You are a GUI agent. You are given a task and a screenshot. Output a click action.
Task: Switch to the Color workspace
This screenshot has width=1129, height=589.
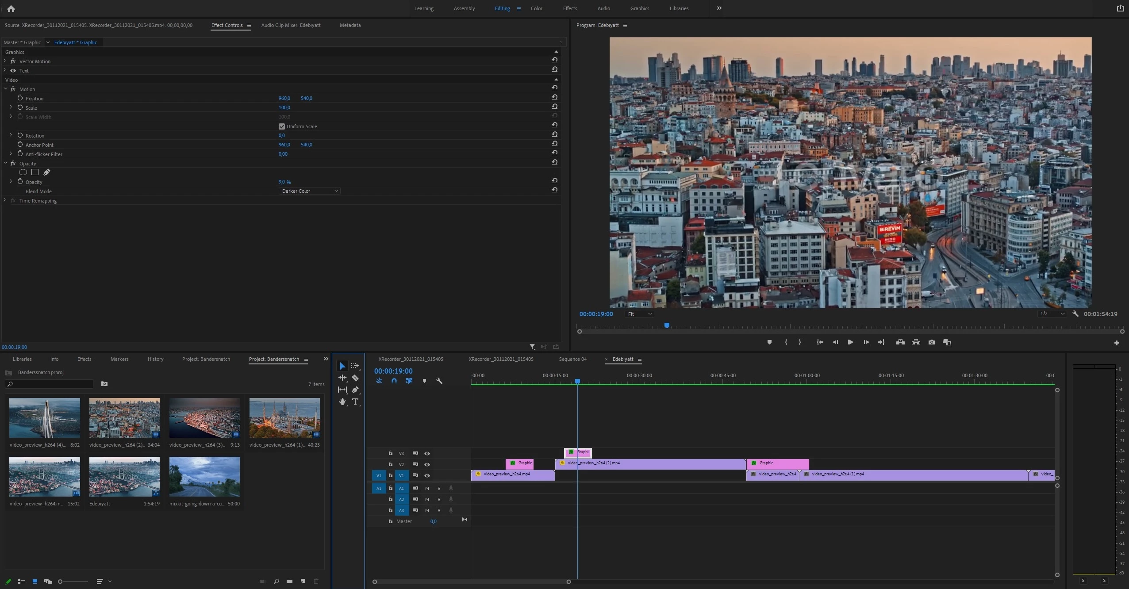click(x=536, y=8)
